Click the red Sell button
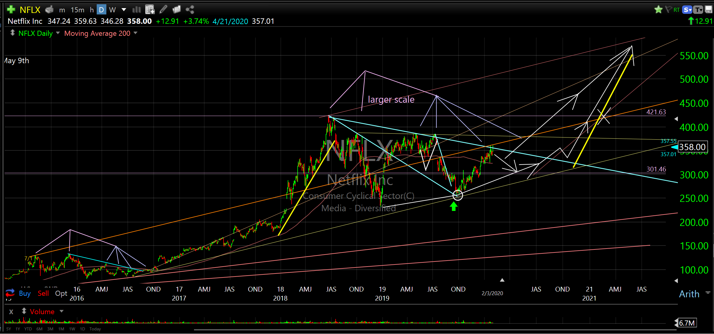 [x=43, y=293]
